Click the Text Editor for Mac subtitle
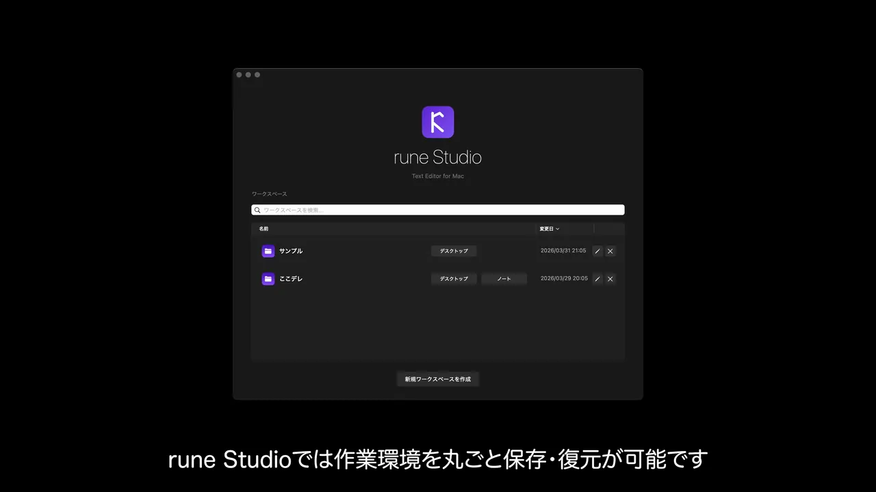The image size is (876, 492). point(438,176)
